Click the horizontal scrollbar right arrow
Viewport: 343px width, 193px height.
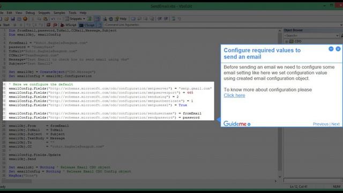click(275, 181)
